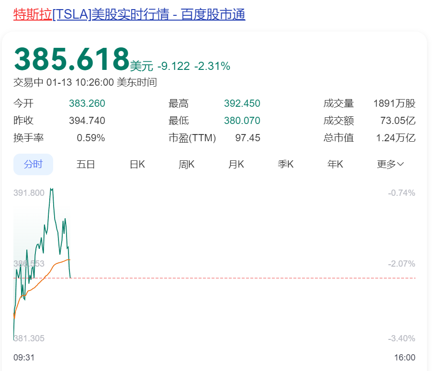The height and width of the screenshot is (371, 438).
Task: Expand the 更多 dropdown
Action: [x=390, y=165]
